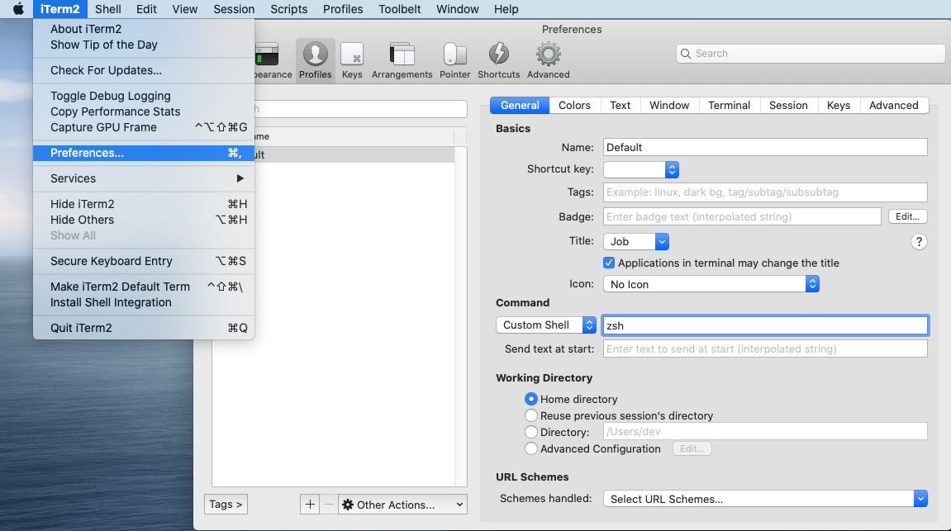Select Reuse previous session's directory option
This screenshot has width=951, height=531.
[530, 415]
